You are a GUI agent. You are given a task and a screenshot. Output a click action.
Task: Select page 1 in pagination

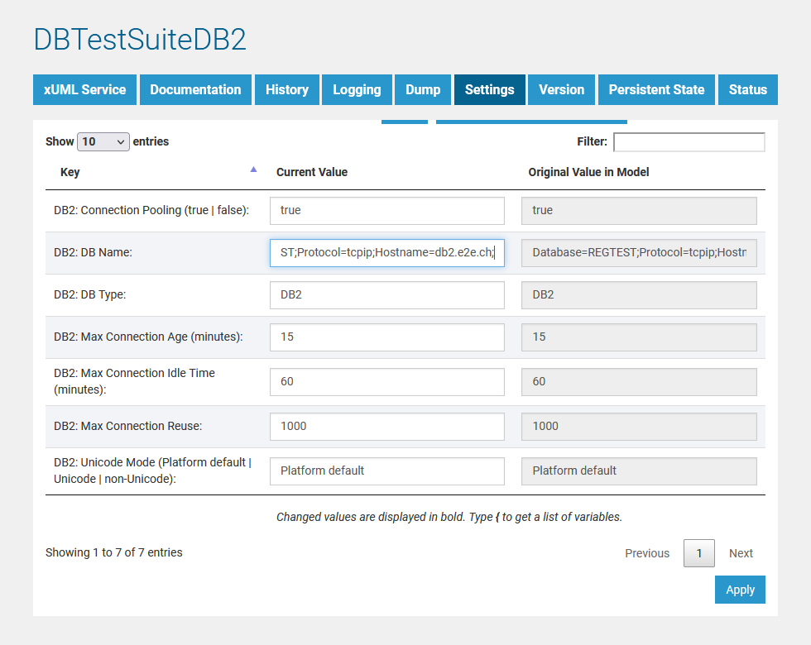pos(699,553)
